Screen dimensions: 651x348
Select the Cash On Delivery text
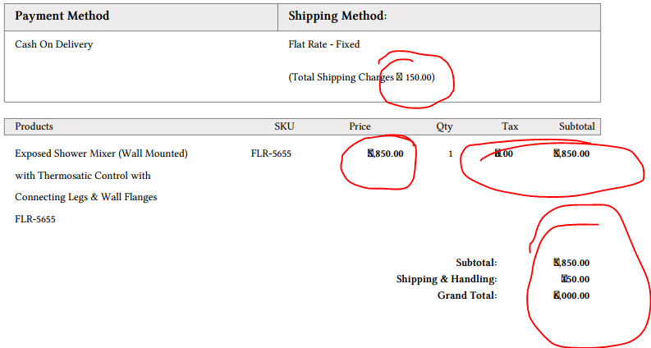coord(54,44)
